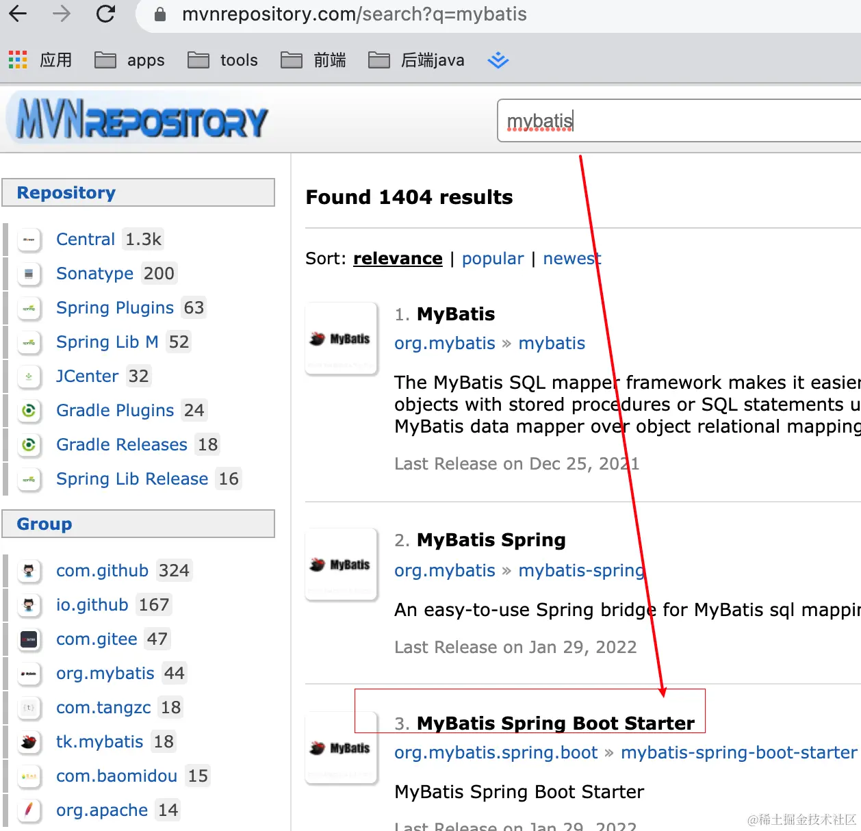The height and width of the screenshot is (831, 861).
Task: Click the org.apache feather icon
Action: coord(29,810)
